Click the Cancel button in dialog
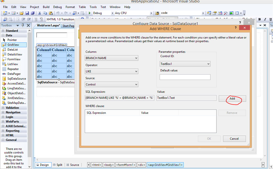This screenshot has width=273, height=169. (234, 139)
